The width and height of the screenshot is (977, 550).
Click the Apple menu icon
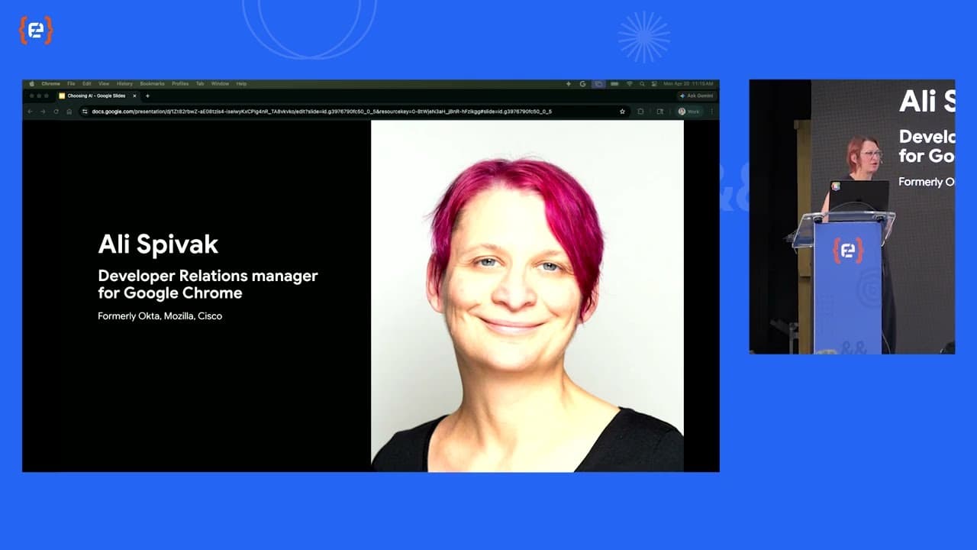coord(32,84)
